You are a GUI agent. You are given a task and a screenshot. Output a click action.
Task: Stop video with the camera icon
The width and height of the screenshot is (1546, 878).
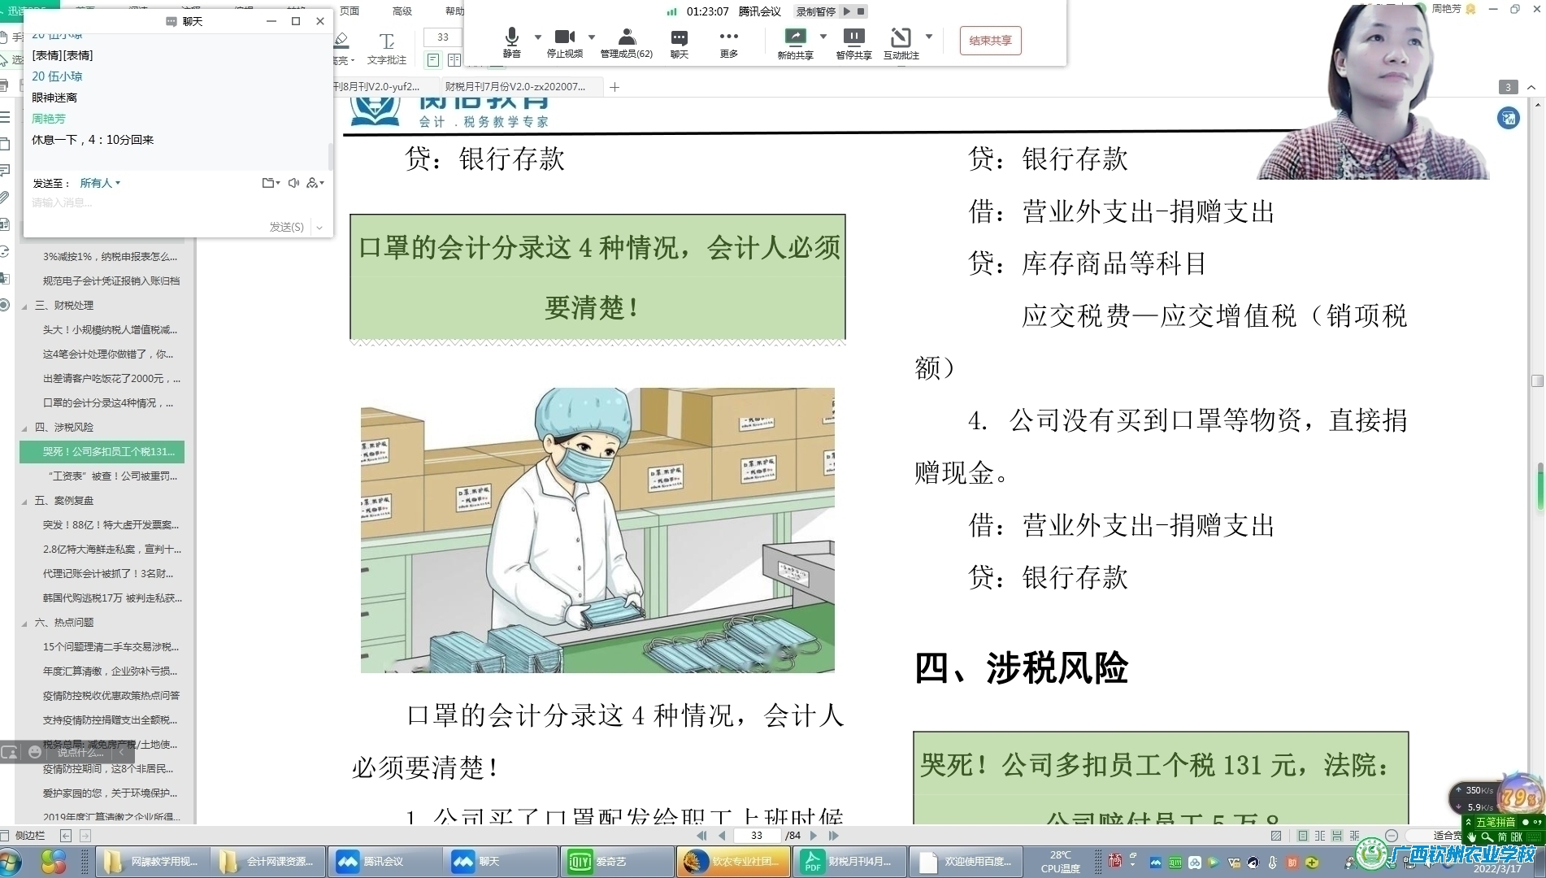564,41
